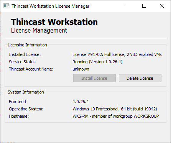Select the 'License #91702: Full license' text

pyautogui.click(x=117, y=54)
